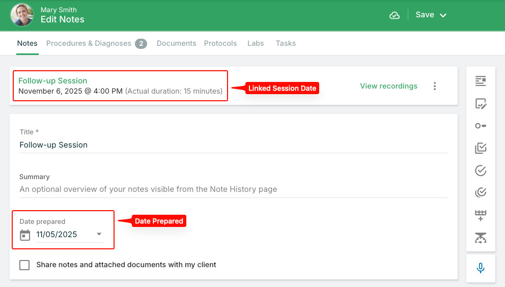This screenshot has width=505, height=287.
Task: Click the stacked checkbox icon in sidebar
Action: point(481,148)
